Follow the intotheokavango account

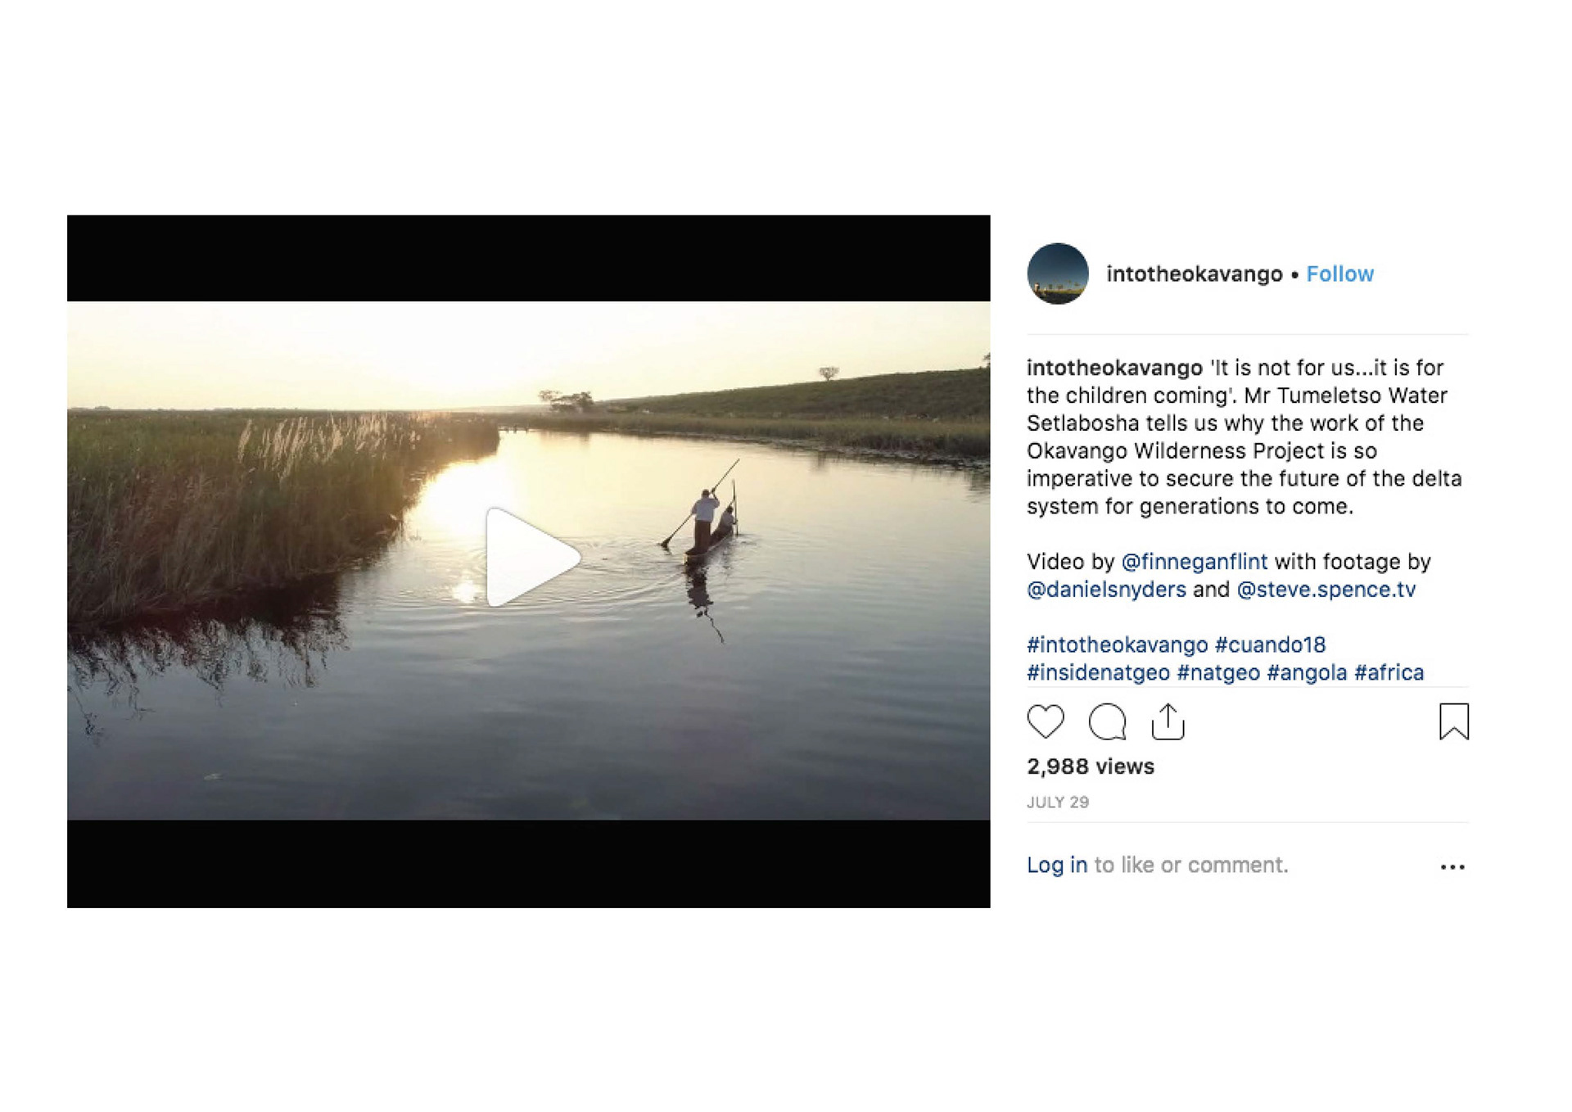(1339, 273)
